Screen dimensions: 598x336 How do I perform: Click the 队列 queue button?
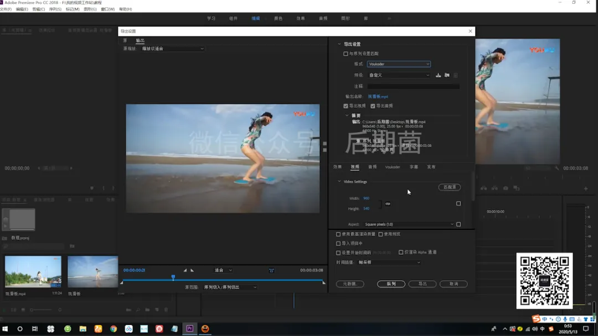tap(391, 284)
